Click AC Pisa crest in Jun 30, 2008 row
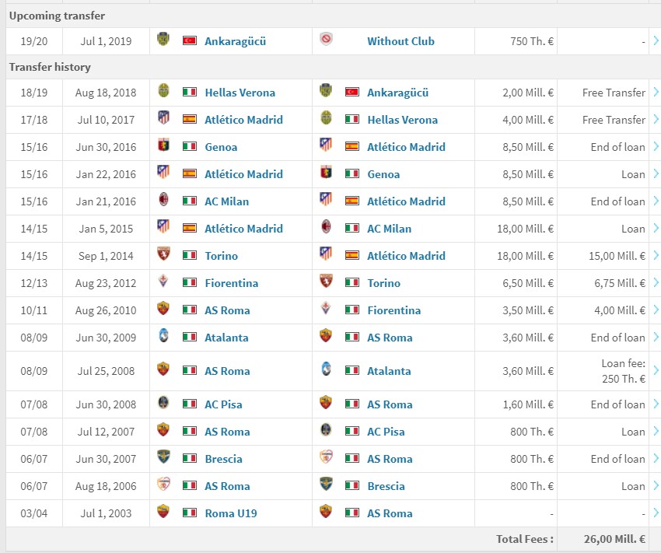 click(163, 403)
